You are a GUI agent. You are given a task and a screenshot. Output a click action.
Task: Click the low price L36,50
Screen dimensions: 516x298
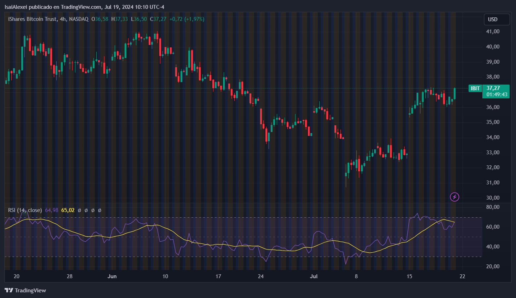[139, 19]
